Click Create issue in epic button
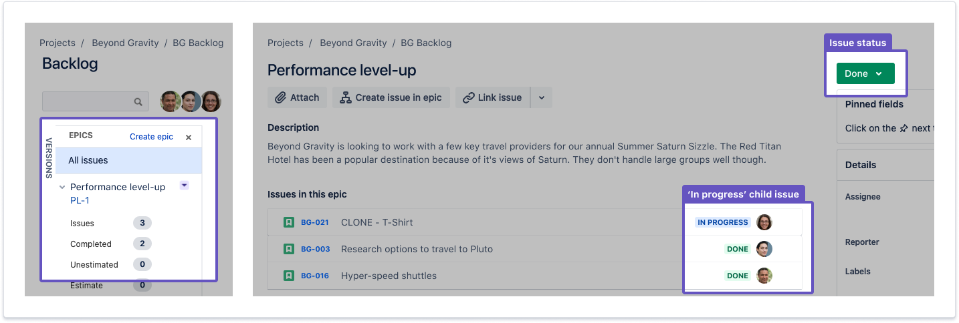Screen dimensions: 959x323 (391, 97)
